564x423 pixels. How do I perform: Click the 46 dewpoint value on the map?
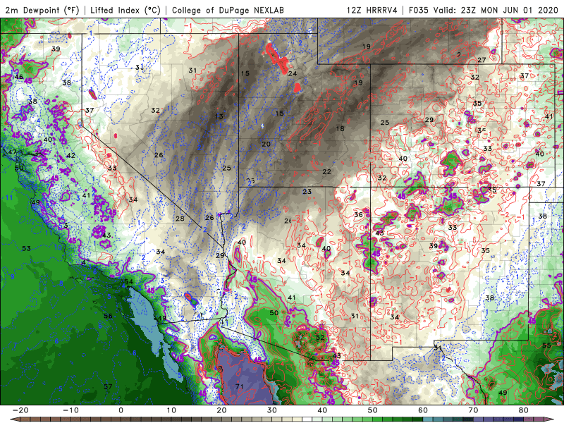19,77
